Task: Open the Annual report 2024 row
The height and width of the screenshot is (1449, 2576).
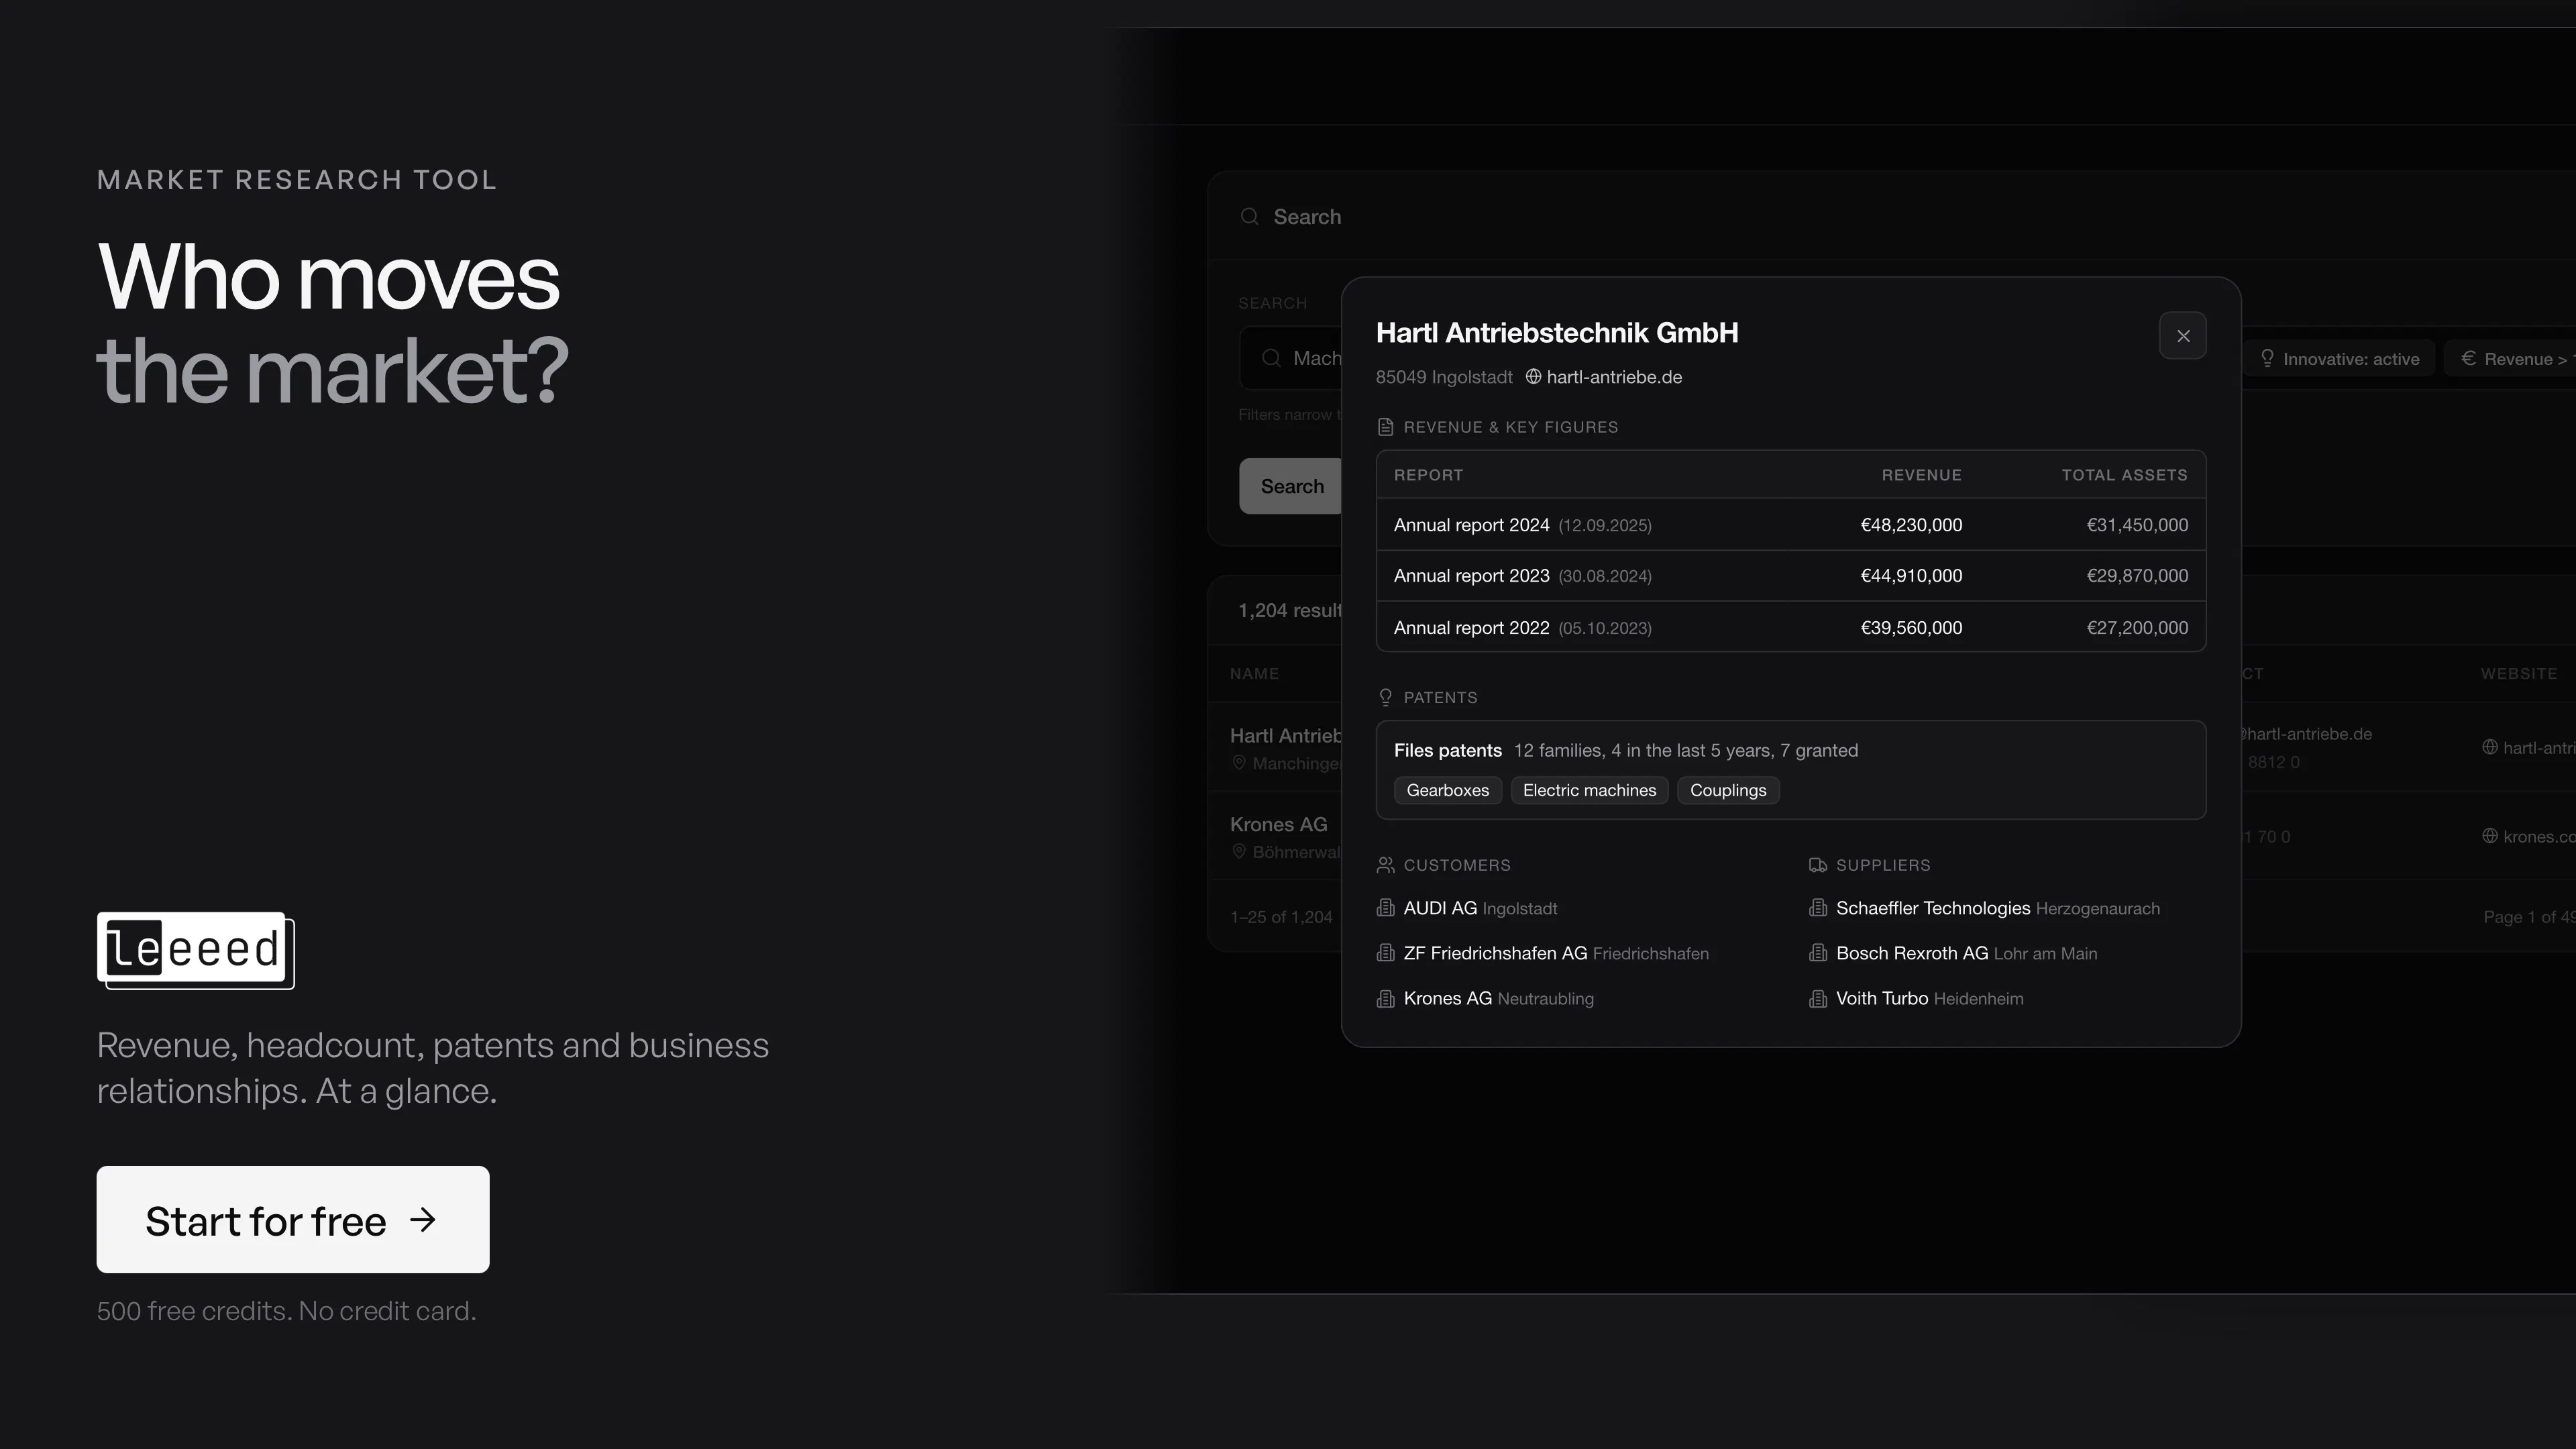Action: coord(1791,525)
